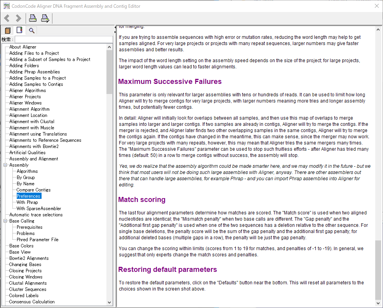Open the page setup printer icon
Viewport: 383px width, 308px height.
click(x=45, y=18)
